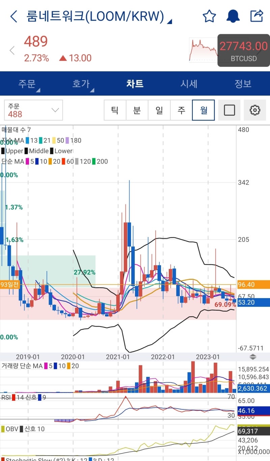Switch to the 정보 tab
The height and width of the screenshot is (461, 270).
tap(243, 83)
